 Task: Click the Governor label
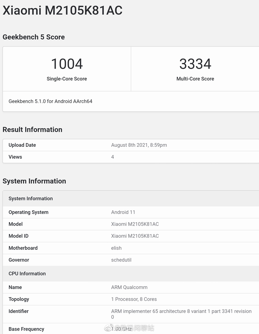point(19,260)
